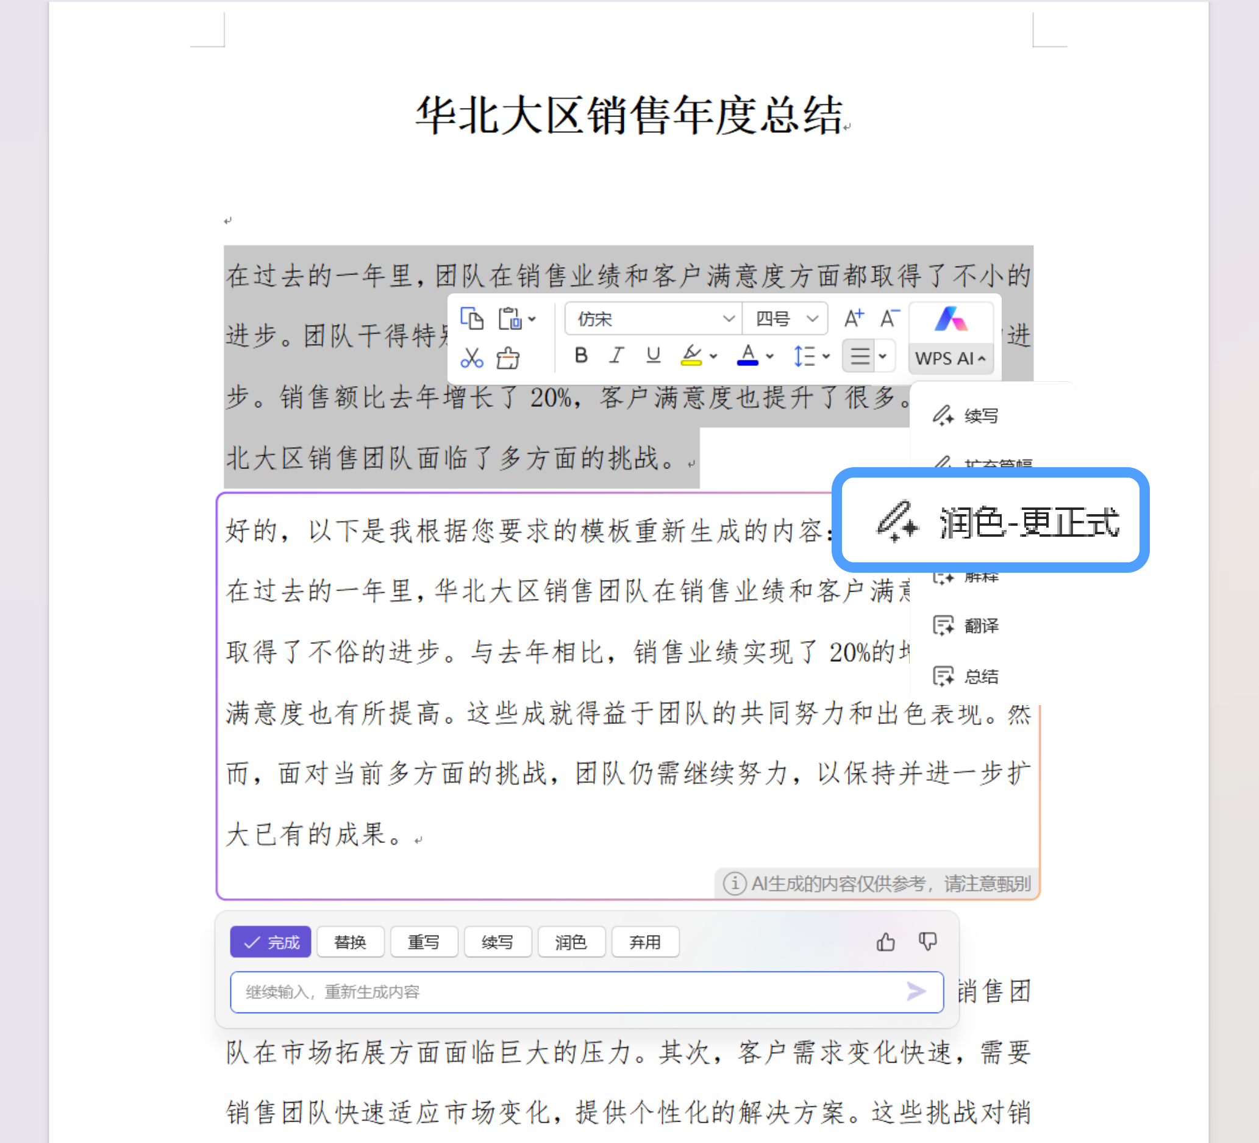Click the 弃用 button
The height and width of the screenshot is (1143, 1259).
645,942
